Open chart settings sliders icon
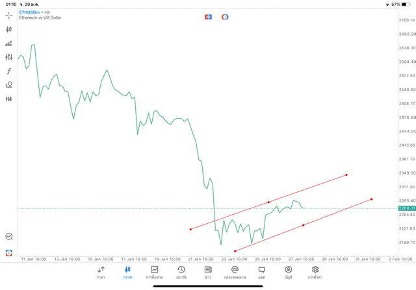Screen dimensions: 416x290 coord(9,57)
